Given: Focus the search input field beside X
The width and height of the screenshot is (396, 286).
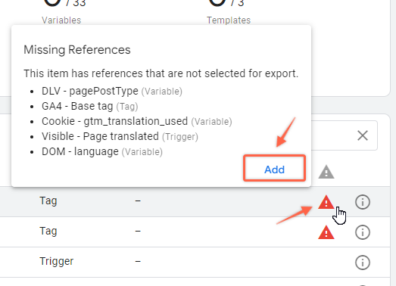Looking at the screenshot, I should (x=333, y=135).
